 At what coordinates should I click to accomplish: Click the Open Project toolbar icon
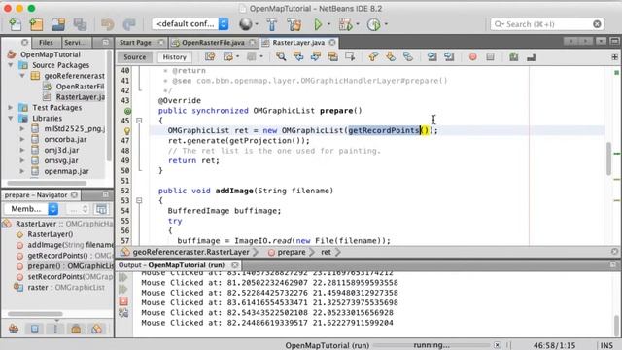tap(58, 24)
